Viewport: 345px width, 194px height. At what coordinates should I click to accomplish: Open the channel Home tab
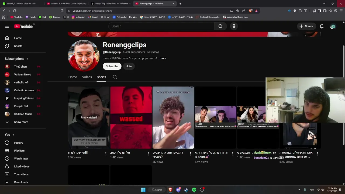coord(73,77)
